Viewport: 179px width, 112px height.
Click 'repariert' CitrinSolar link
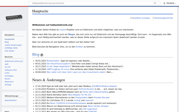89,100
